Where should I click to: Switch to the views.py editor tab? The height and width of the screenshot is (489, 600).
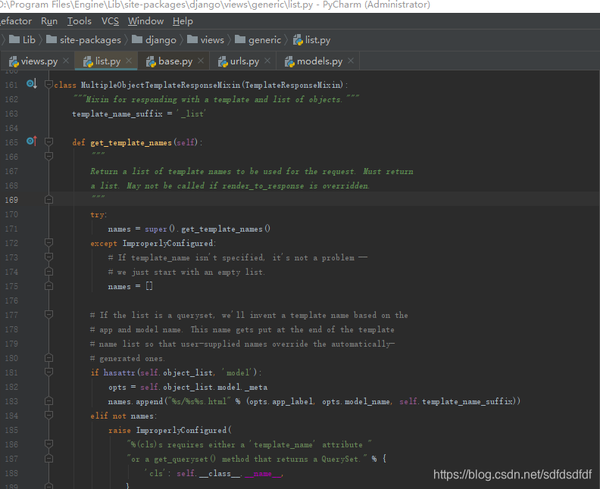(x=39, y=61)
